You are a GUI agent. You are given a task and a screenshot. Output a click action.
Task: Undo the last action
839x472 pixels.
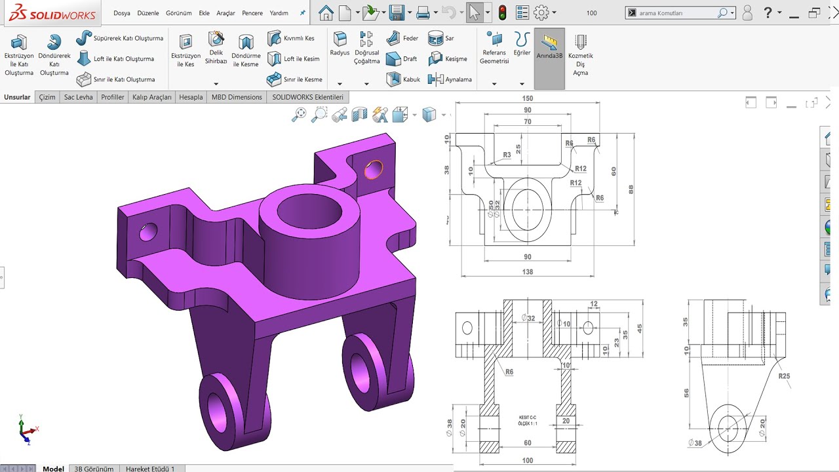pyautogui.click(x=448, y=12)
